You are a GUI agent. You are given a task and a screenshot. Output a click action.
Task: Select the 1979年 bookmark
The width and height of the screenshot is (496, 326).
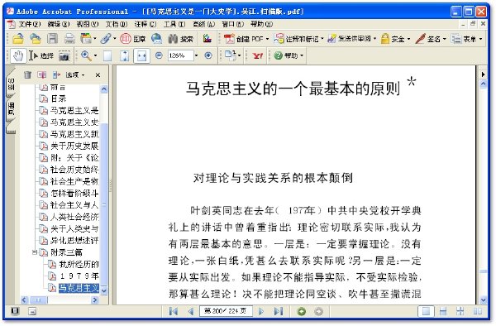click(79, 276)
